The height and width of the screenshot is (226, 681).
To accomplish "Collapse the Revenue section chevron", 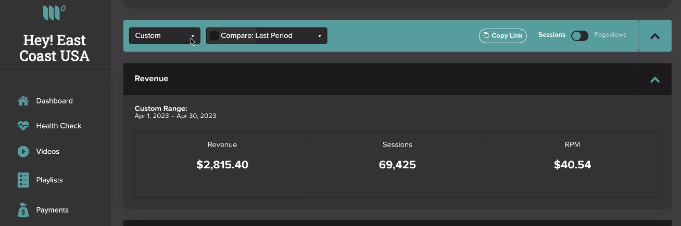I will (655, 79).
